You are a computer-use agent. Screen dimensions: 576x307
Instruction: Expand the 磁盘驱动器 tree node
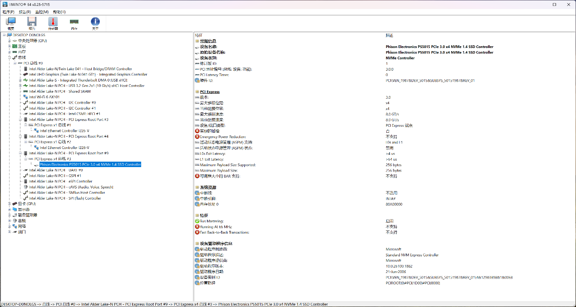click(9, 215)
